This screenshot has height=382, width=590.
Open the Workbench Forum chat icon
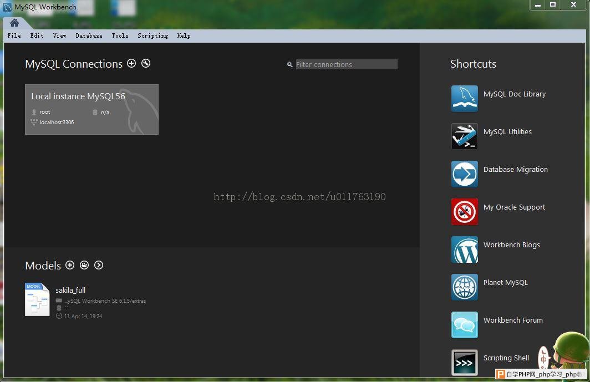465,324
